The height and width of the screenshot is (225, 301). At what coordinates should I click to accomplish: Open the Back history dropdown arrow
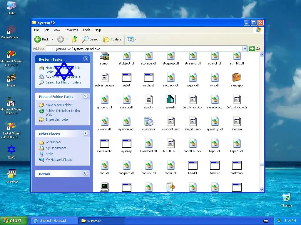[x=52, y=39]
